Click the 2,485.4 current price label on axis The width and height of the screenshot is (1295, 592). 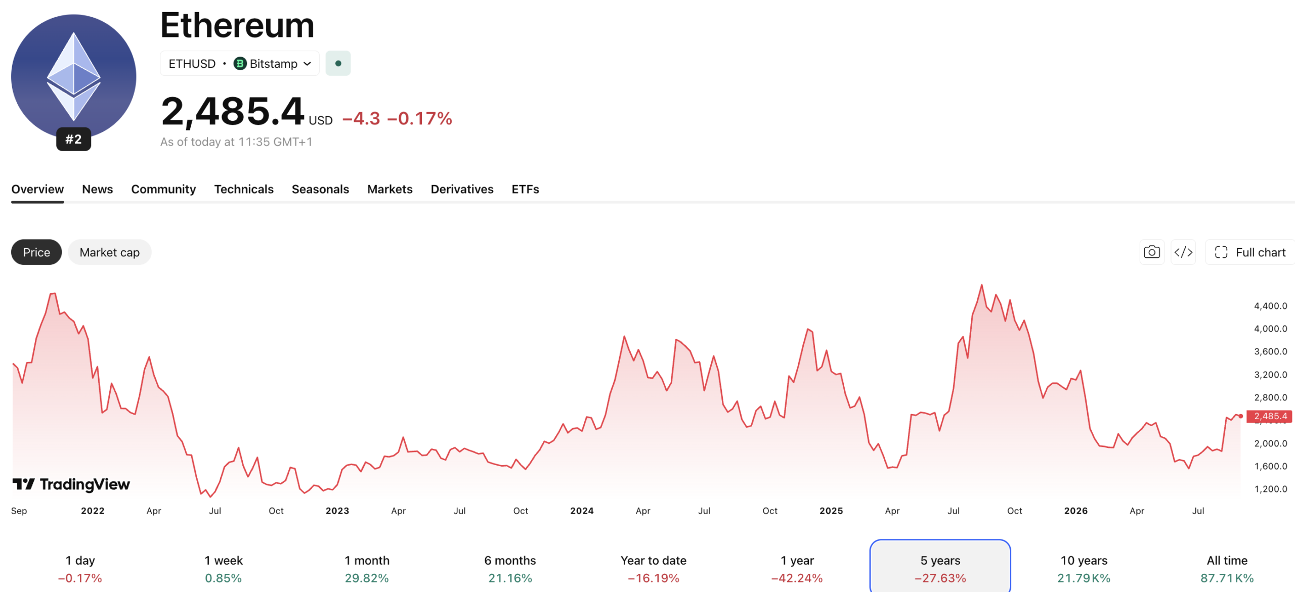click(x=1269, y=416)
